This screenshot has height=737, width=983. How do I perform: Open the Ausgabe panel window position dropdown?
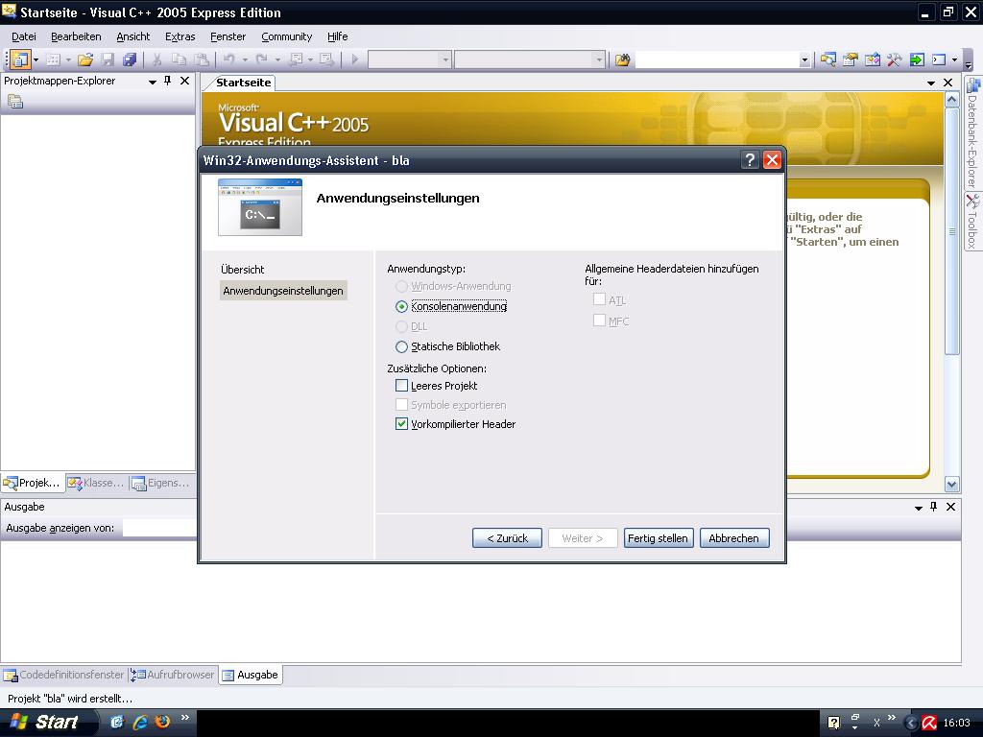click(919, 508)
